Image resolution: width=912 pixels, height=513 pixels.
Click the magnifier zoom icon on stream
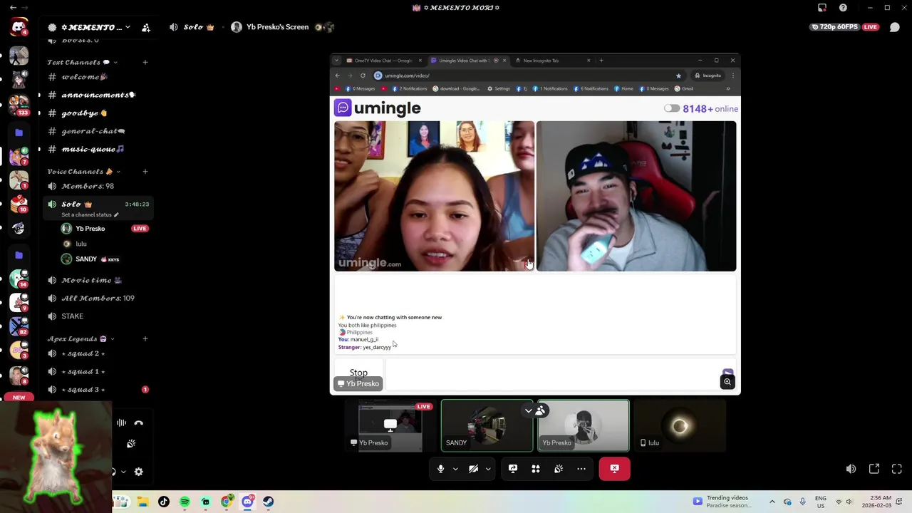coord(727,382)
